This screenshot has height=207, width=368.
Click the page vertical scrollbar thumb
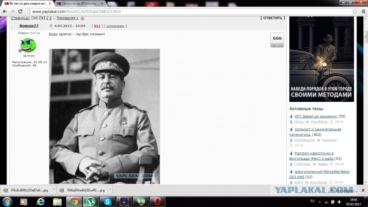point(366,36)
